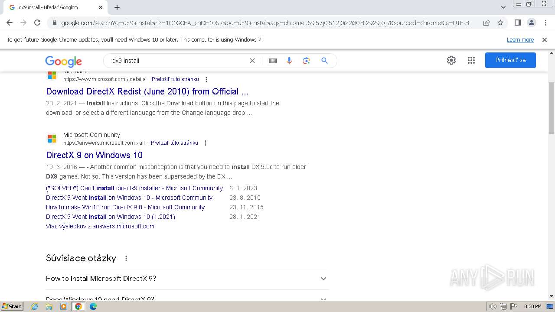Viewport: 555px width, 312px height.
Task: Open a new browser tab
Action: pos(117,7)
